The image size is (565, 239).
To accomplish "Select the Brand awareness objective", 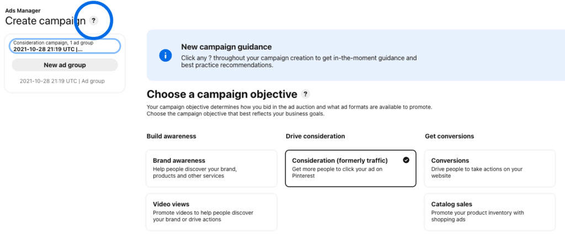I will click(x=211, y=168).
